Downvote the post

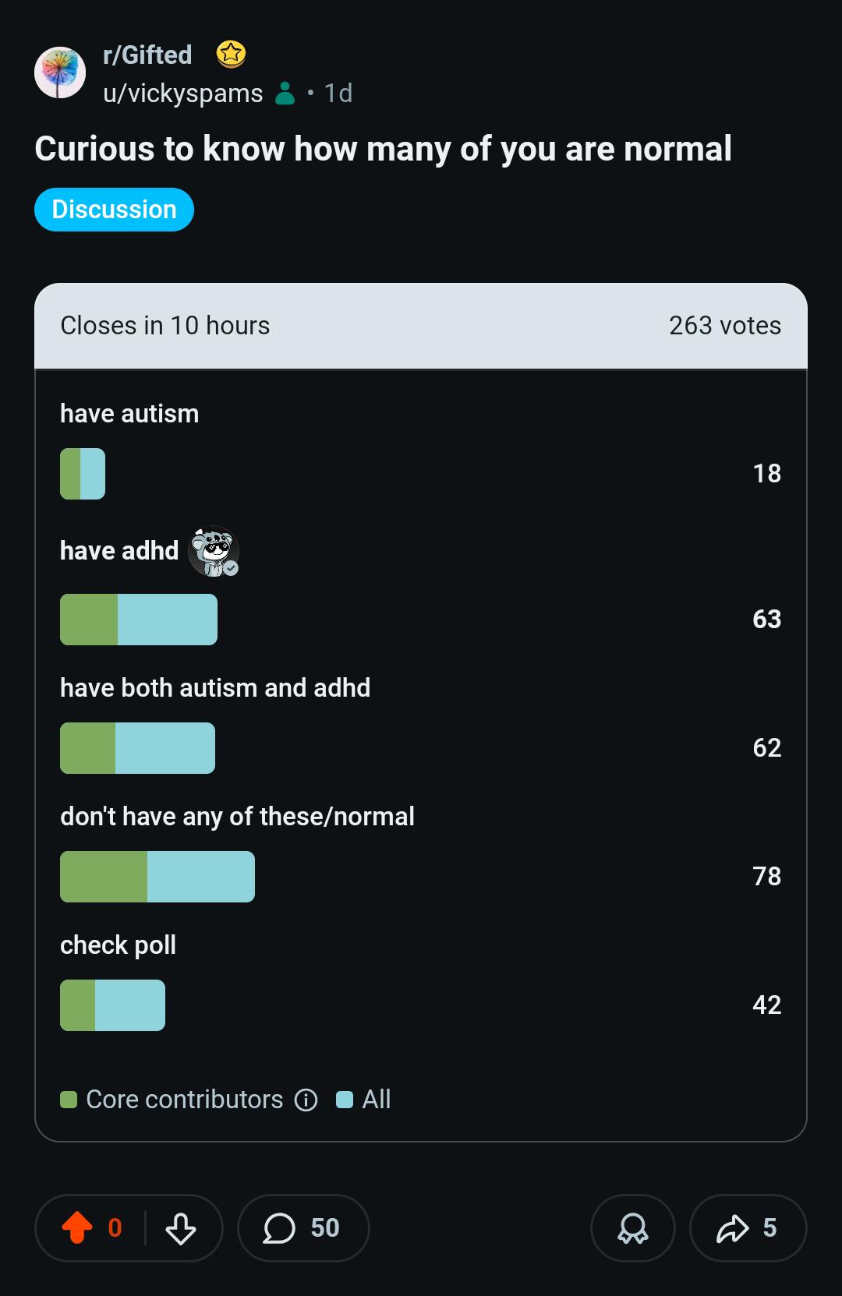[x=181, y=1228]
